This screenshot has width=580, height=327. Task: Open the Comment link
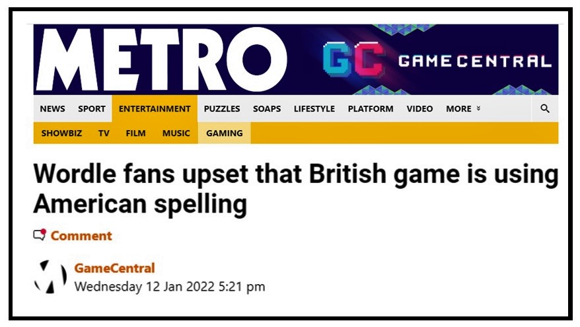coord(81,236)
